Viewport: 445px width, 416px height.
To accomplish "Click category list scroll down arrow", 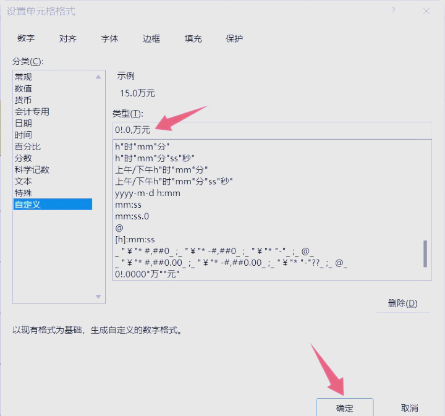I will click(98, 297).
